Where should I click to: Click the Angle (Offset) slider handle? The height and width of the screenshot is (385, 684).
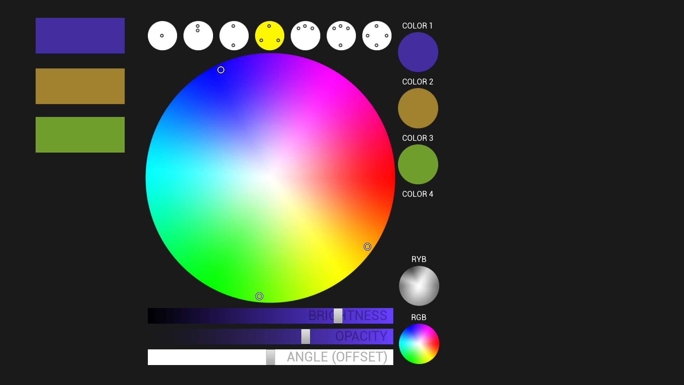[270, 357]
